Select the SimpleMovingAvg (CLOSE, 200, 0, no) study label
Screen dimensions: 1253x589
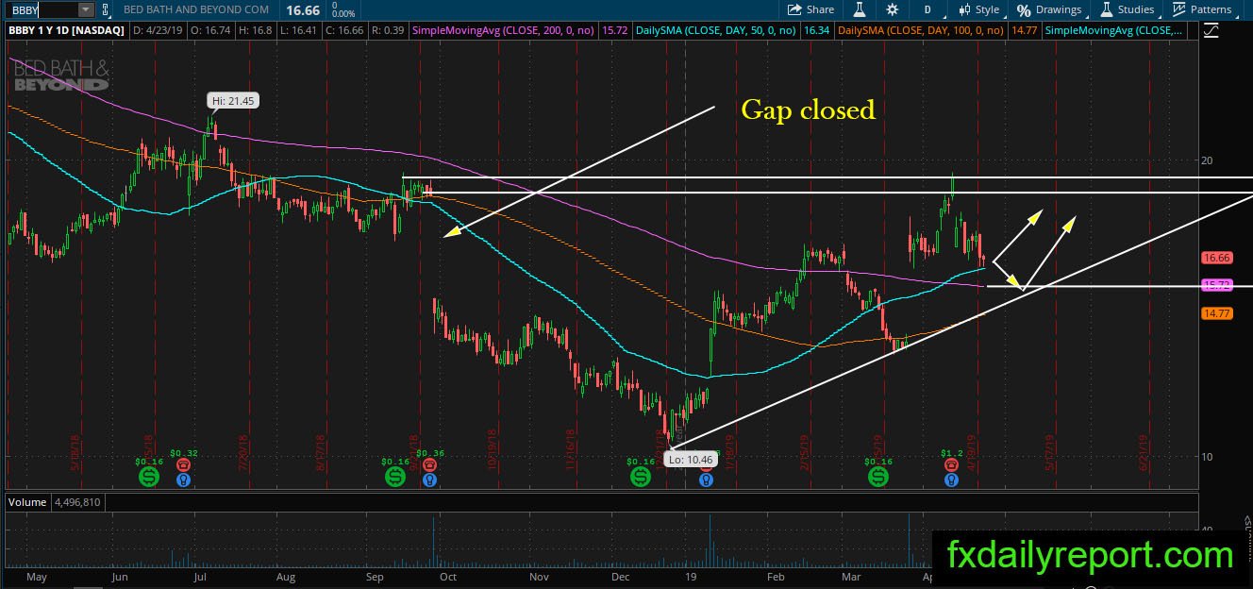(505, 30)
